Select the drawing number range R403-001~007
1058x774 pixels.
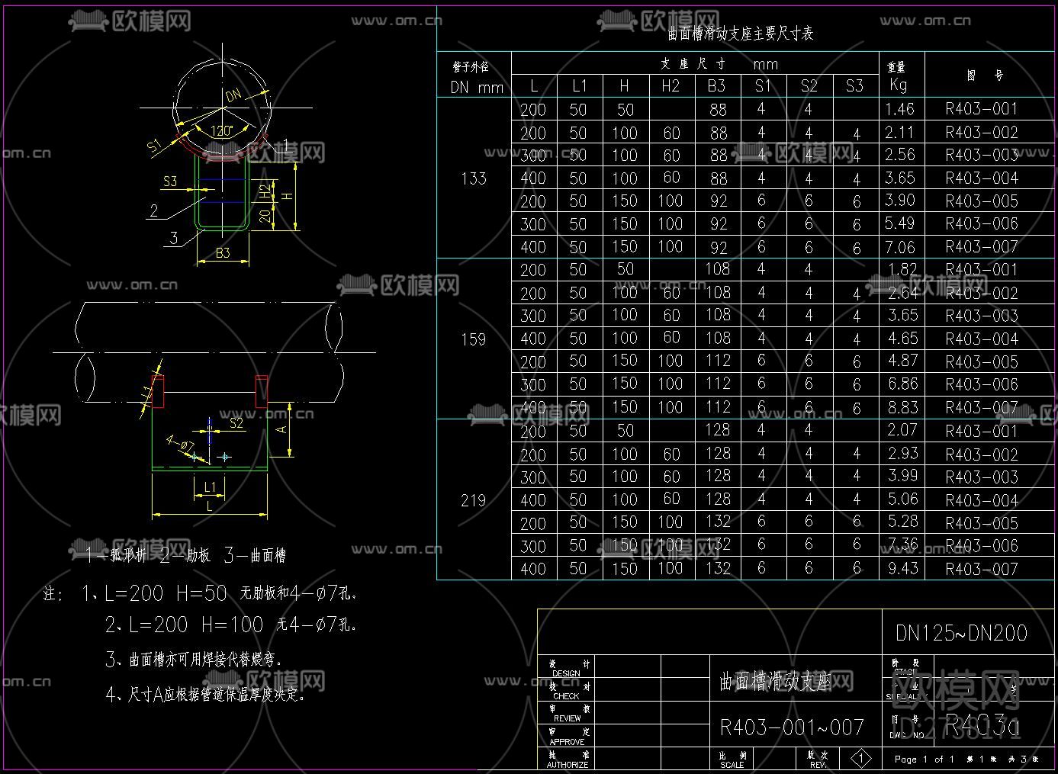(x=791, y=727)
